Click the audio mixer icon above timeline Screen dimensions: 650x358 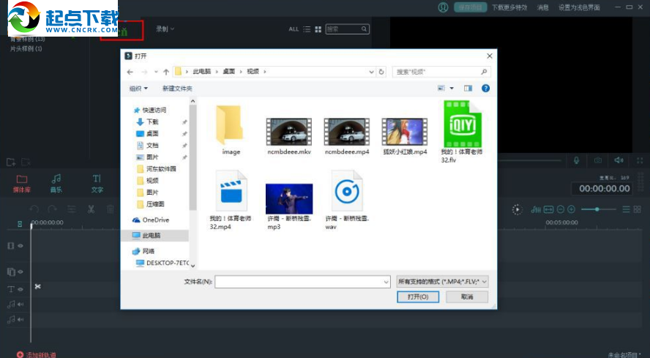click(x=536, y=209)
